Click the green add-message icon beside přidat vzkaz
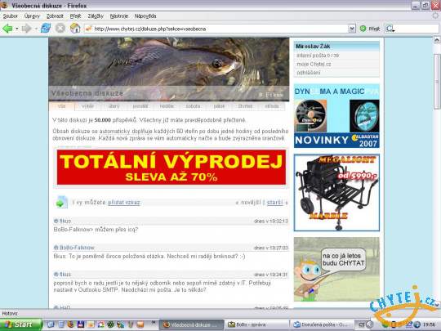The width and height of the screenshot is (441, 331). pos(61,202)
